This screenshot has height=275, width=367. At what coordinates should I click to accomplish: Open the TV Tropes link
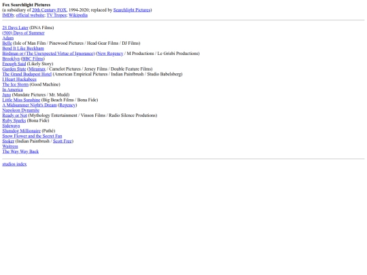coord(56,15)
